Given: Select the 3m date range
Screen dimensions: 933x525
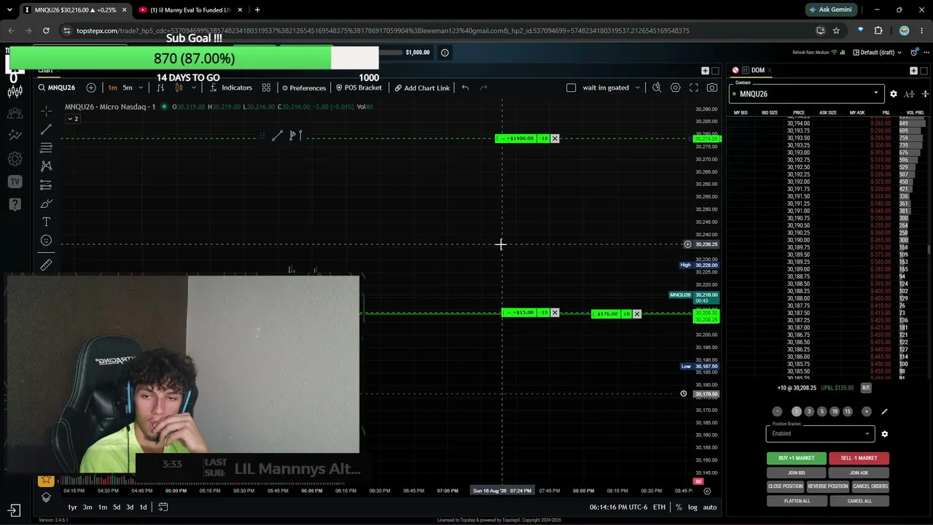Looking at the screenshot, I should click(x=87, y=507).
